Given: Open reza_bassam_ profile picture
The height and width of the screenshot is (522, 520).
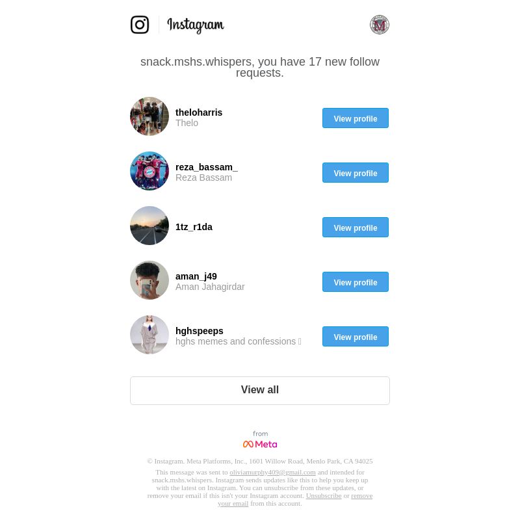Looking at the screenshot, I should click(149, 171).
